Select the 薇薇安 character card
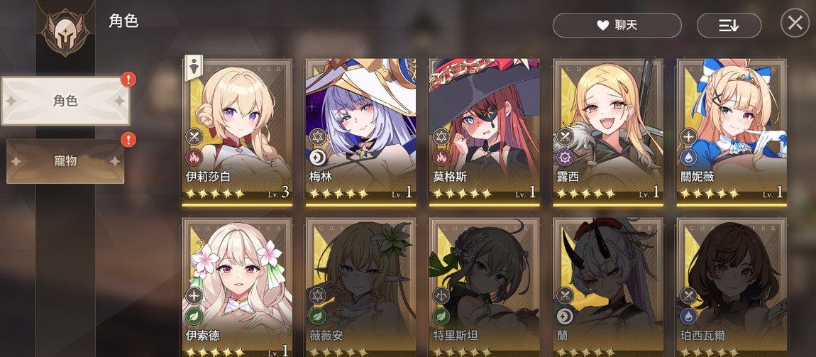 tap(360, 287)
